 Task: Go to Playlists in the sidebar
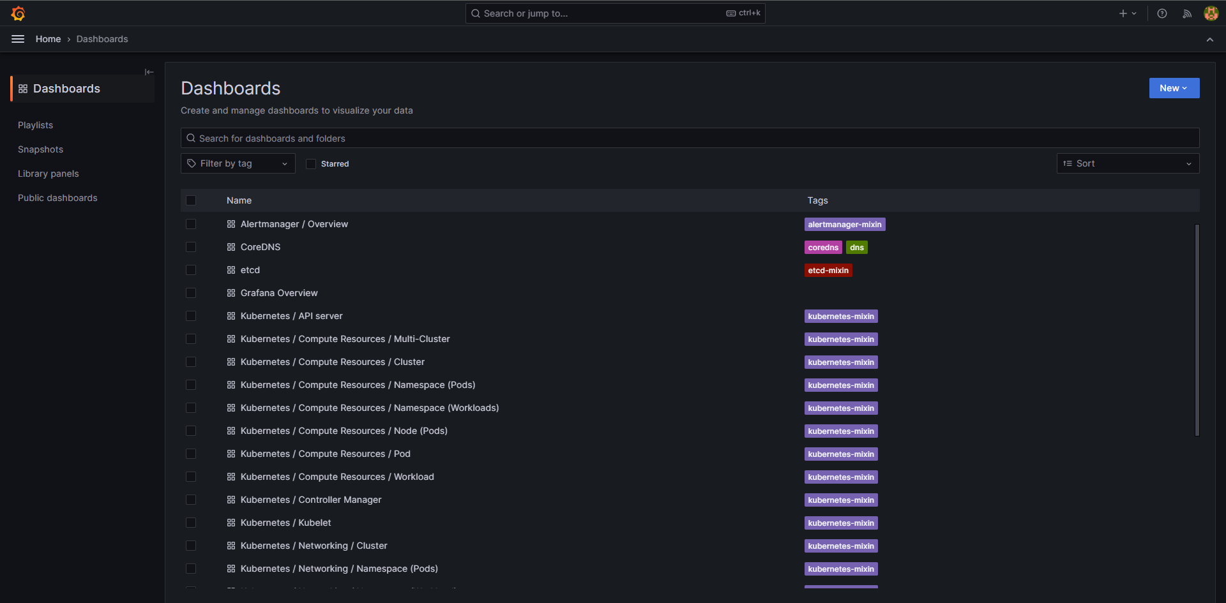[x=36, y=125]
